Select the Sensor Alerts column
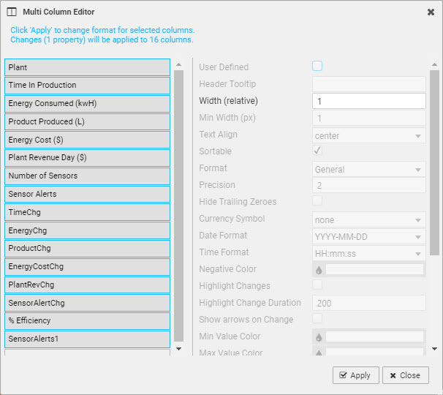The height and width of the screenshot is (395, 443). [87, 195]
